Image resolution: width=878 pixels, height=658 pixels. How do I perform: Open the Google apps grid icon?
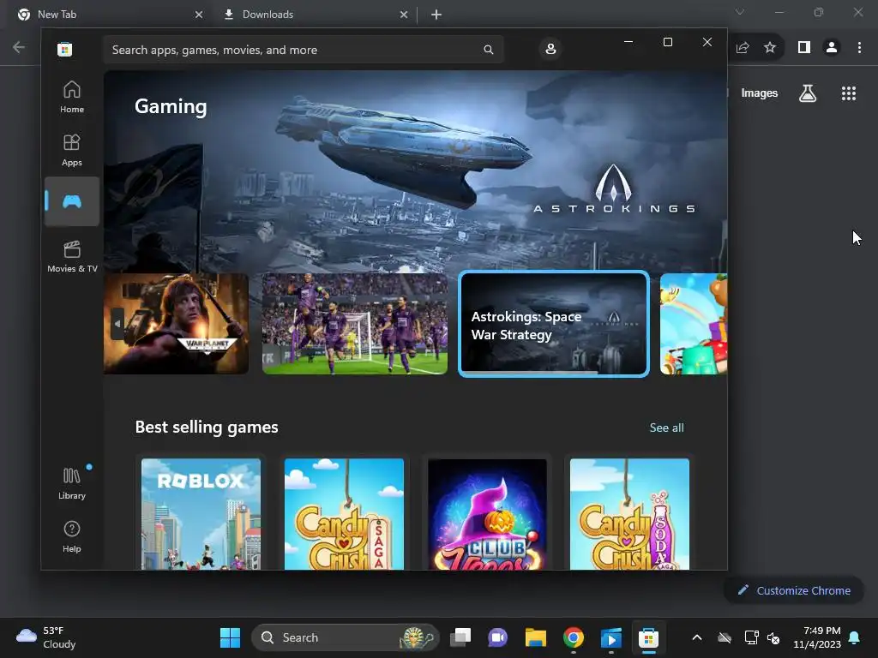(x=849, y=93)
